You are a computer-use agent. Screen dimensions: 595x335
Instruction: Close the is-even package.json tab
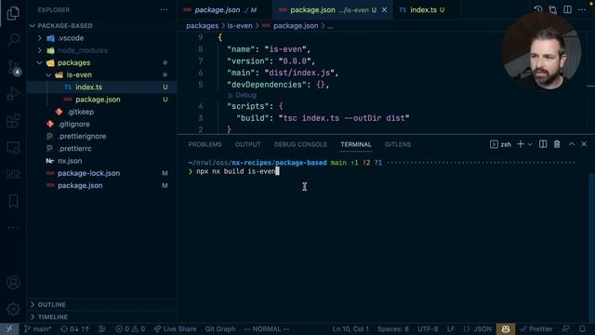pyautogui.click(x=384, y=10)
